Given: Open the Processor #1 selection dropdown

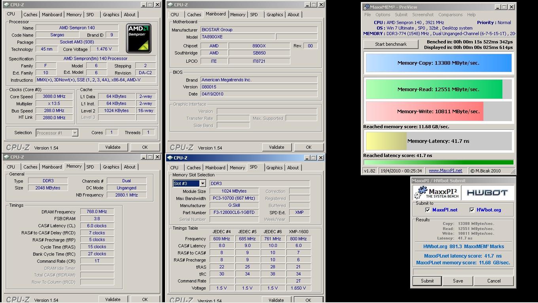Looking at the screenshot, I should click(x=75, y=133).
